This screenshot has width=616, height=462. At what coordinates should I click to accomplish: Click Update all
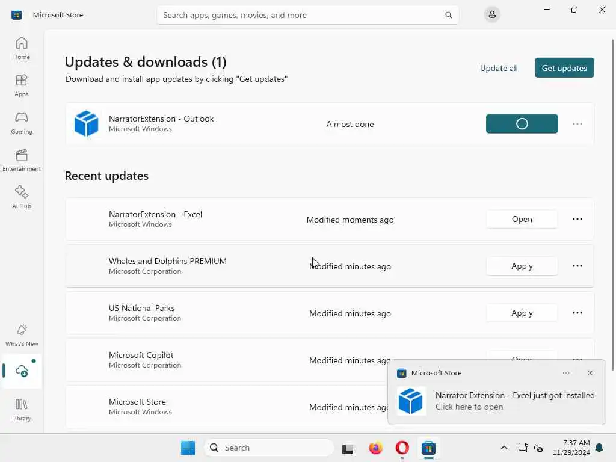(x=499, y=68)
